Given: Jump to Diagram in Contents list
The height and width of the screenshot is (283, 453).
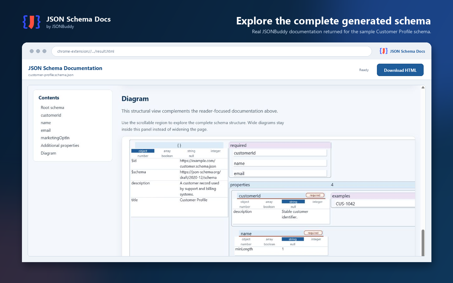Looking at the screenshot, I should (48, 153).
